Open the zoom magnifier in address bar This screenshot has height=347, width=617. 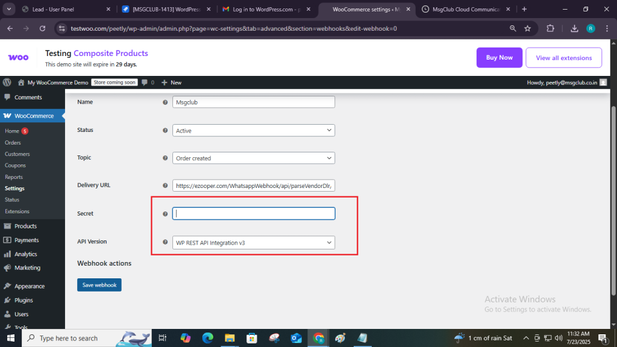(x=513, y=28)
